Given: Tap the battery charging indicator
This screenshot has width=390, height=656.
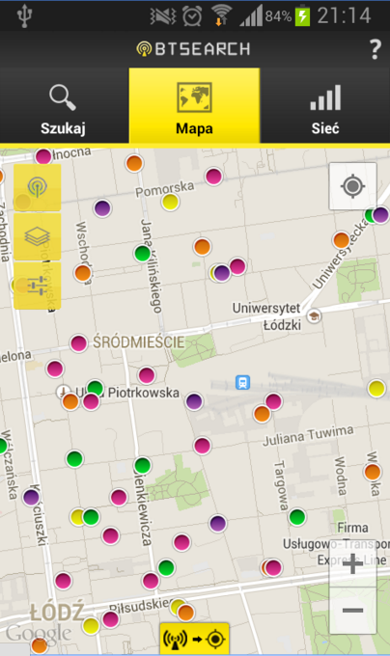Looking at the screenshot, I should point(302,16).
